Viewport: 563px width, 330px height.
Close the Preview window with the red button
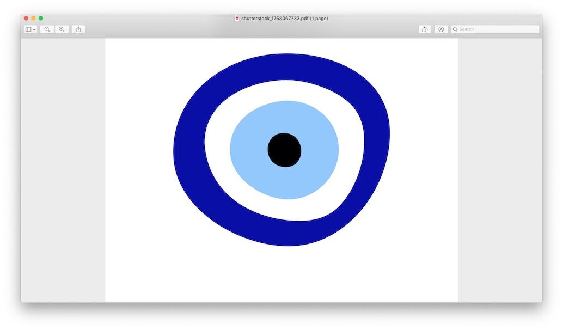(26, 19)
